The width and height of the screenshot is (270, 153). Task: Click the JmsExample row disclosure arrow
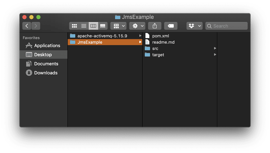click(140, 42)
